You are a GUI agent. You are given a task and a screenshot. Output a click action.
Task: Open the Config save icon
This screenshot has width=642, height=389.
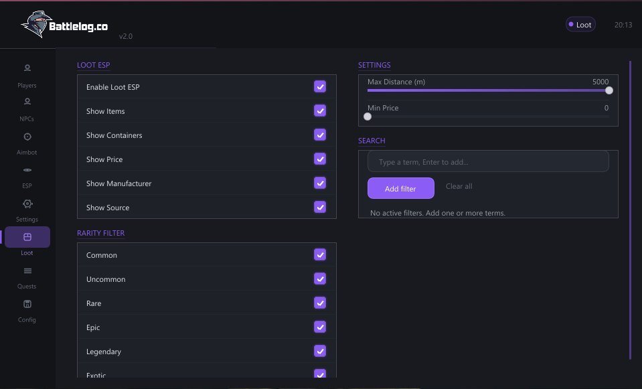tap(27, 304)
